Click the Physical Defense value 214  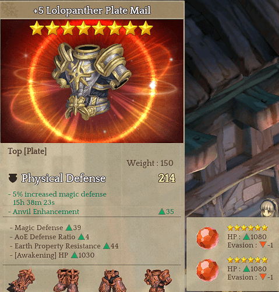coord(167,178)
